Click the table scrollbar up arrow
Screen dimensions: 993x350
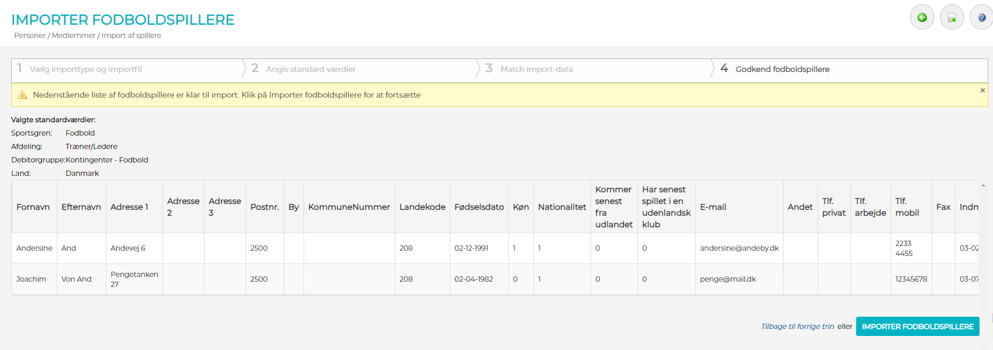(x=983, y=185)
